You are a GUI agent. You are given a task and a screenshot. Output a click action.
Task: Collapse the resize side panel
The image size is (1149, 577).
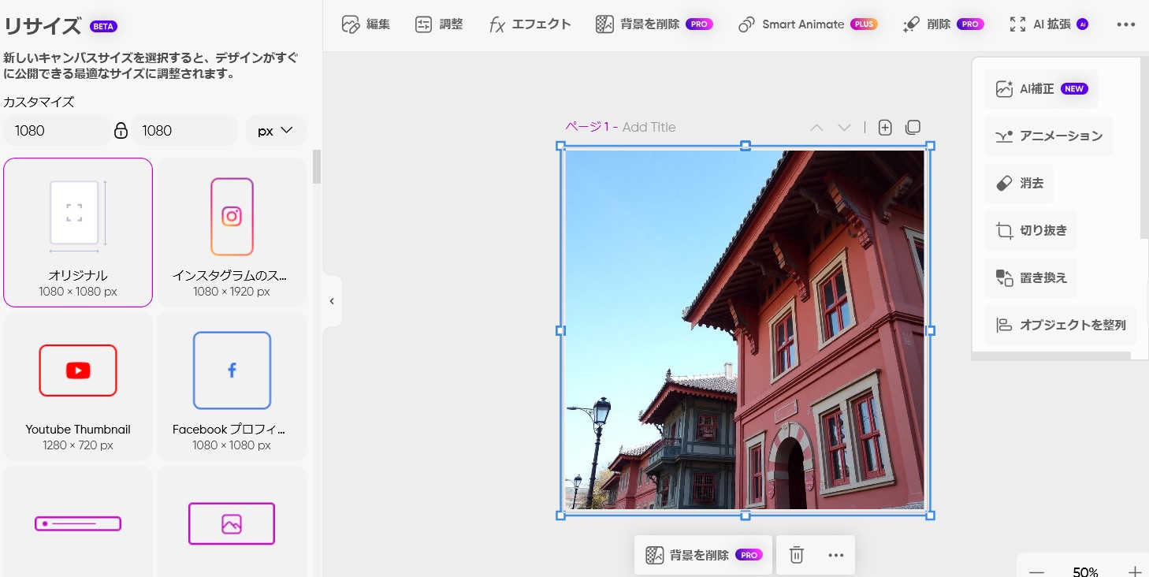coord(332,301)
